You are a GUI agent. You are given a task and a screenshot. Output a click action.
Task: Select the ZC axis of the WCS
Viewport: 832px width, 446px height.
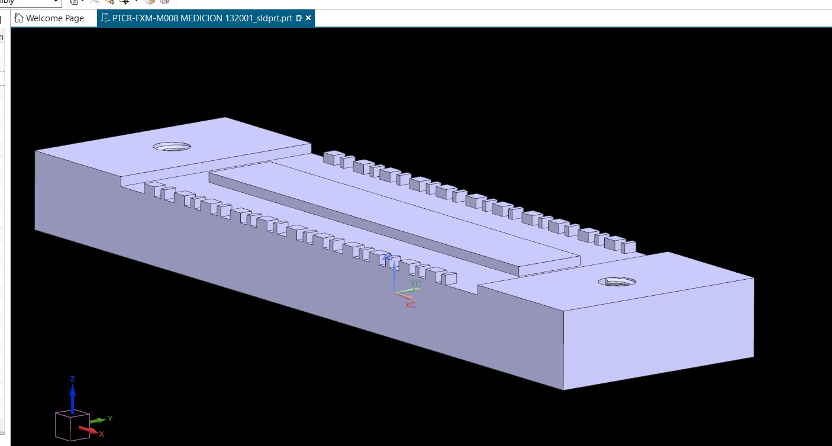point(394,273)
